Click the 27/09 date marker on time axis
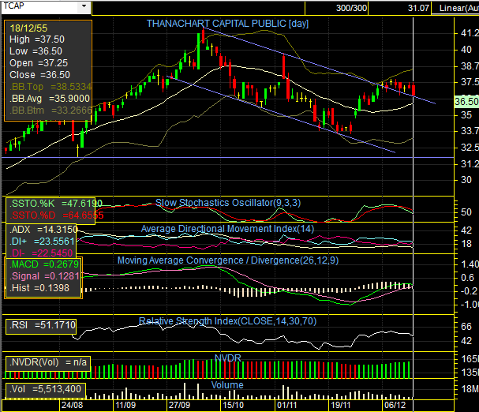This screenshot has width=479, height=412. pyautogui.click(x=179, y=405)
